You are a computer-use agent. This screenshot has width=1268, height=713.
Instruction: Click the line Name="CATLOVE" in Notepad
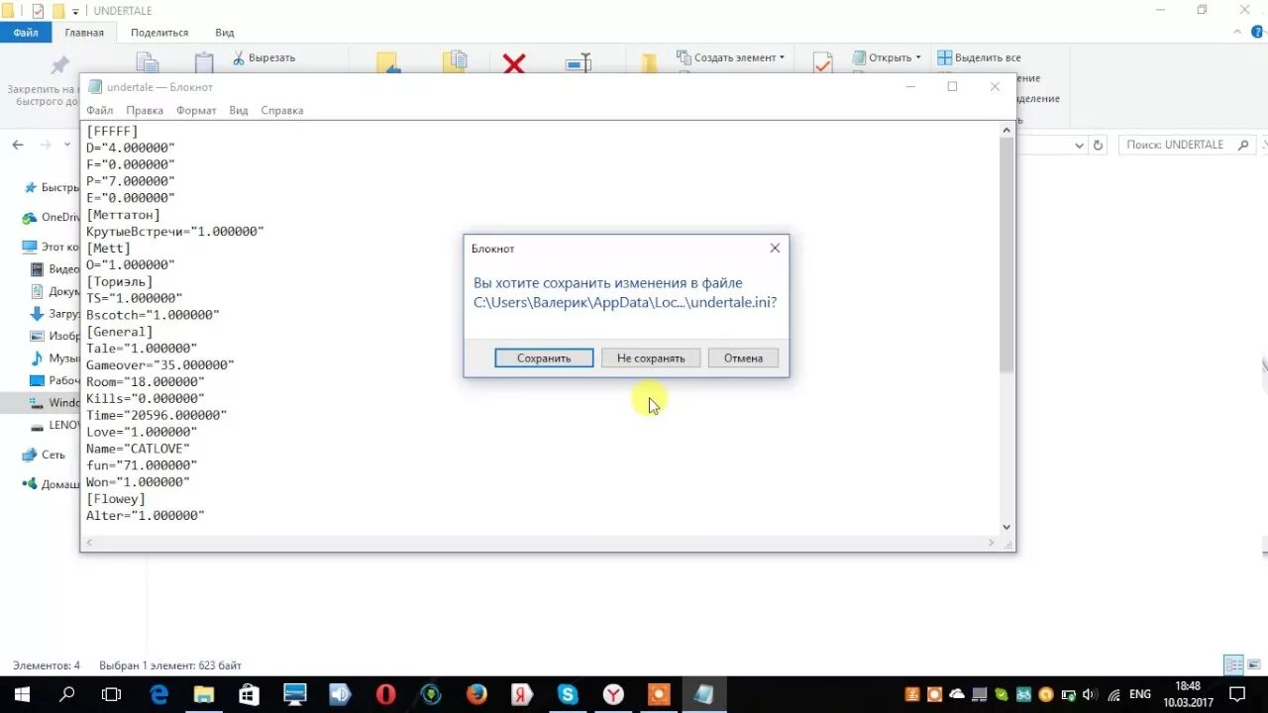point(138,449)
